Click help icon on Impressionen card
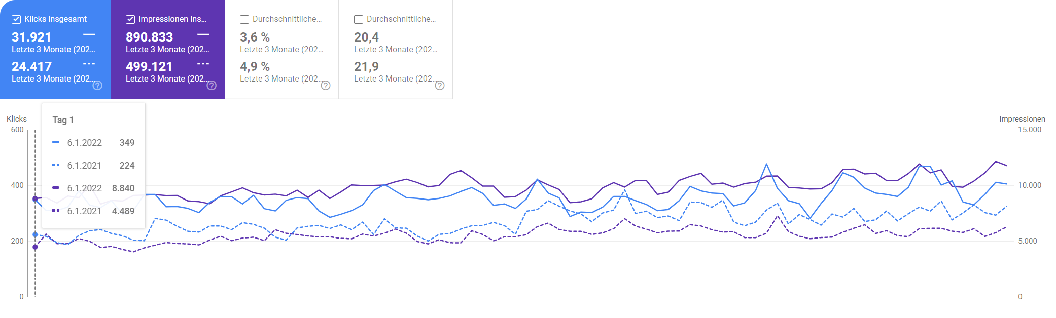Viewport: 1056px width, 318px height. [x=212, y=86]
